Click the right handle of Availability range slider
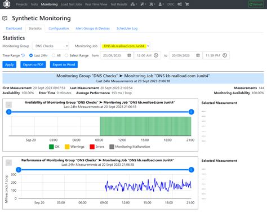 (x=191, y=112)
